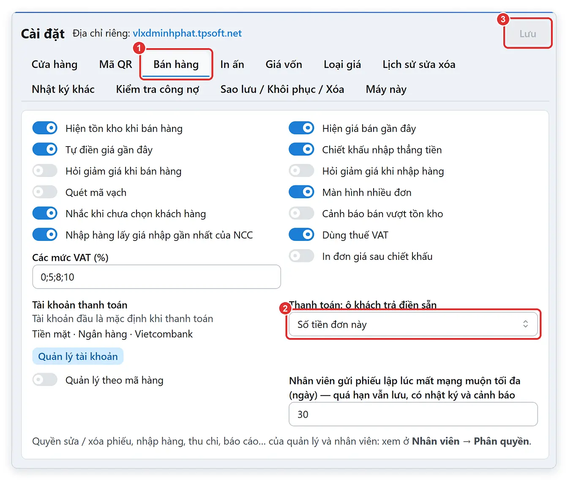Open the 'Số tiền đơn này' dropdown
568x480 pixels.
[x=413, y=324]
